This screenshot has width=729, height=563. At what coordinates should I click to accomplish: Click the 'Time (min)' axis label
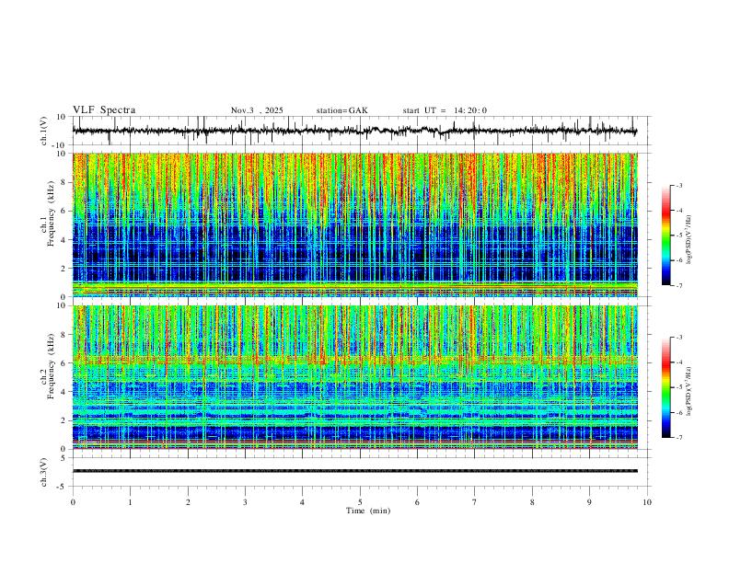pos(368,511)
